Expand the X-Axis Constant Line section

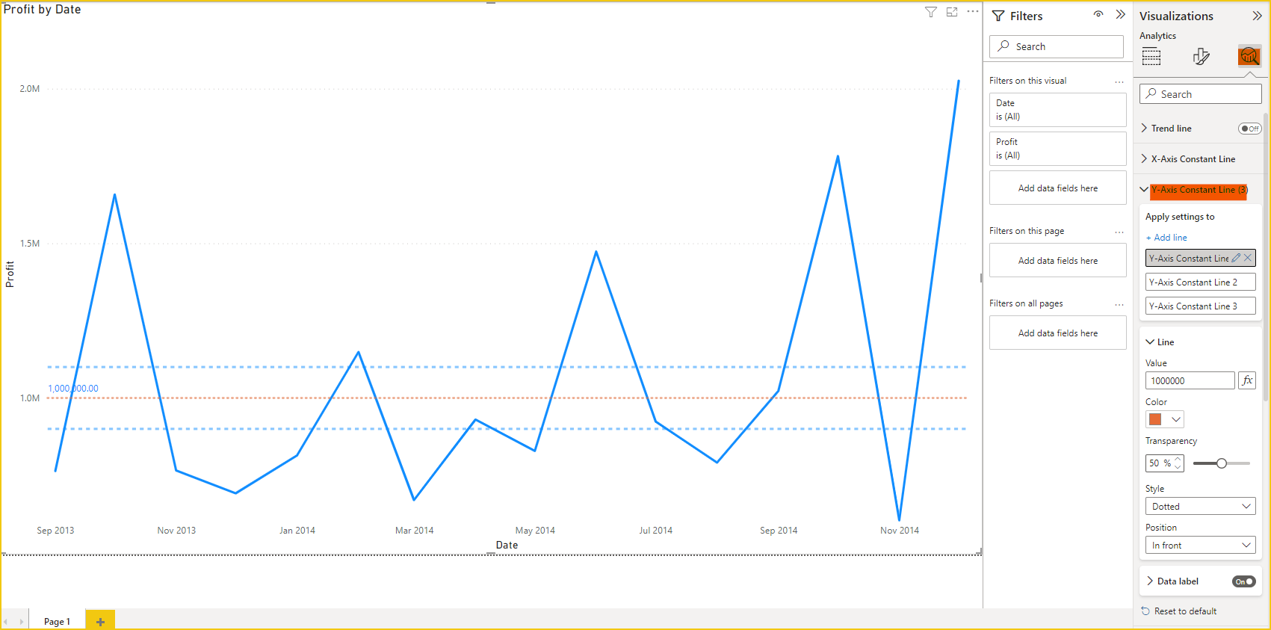coord(1144,158)
